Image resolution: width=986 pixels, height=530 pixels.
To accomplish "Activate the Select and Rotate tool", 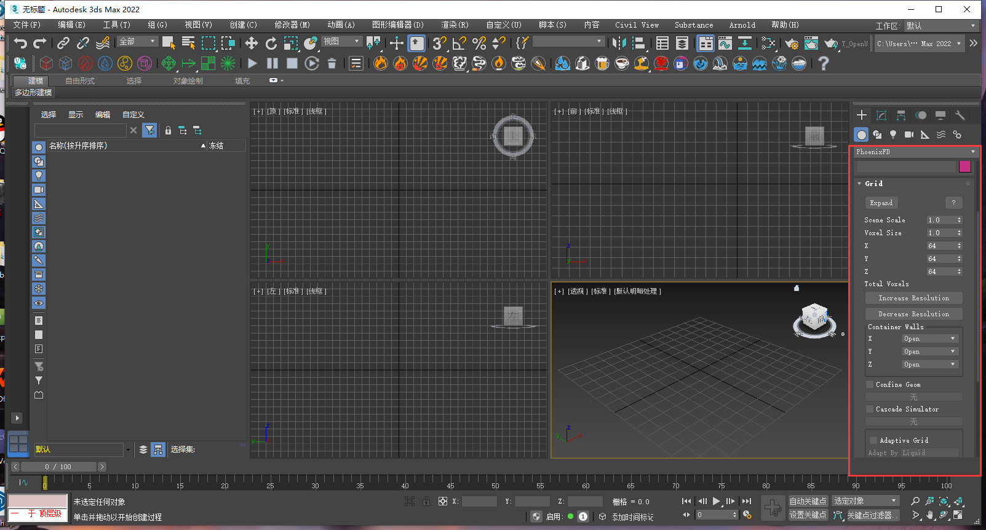I will pyautogui.click(x=271, y=43).
